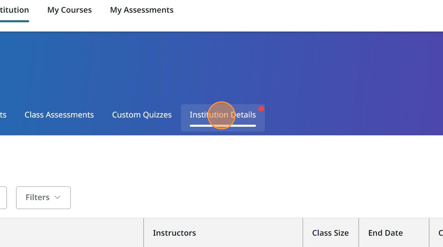Screen dimensions: 443x247
Task: Click the Filters button label
Action: [38, 198]
